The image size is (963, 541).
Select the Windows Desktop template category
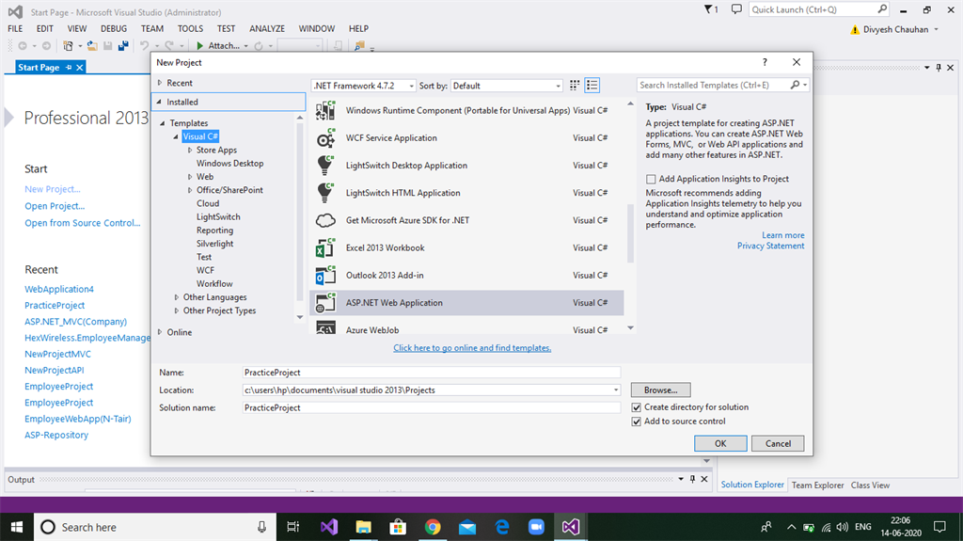point(229,164)
